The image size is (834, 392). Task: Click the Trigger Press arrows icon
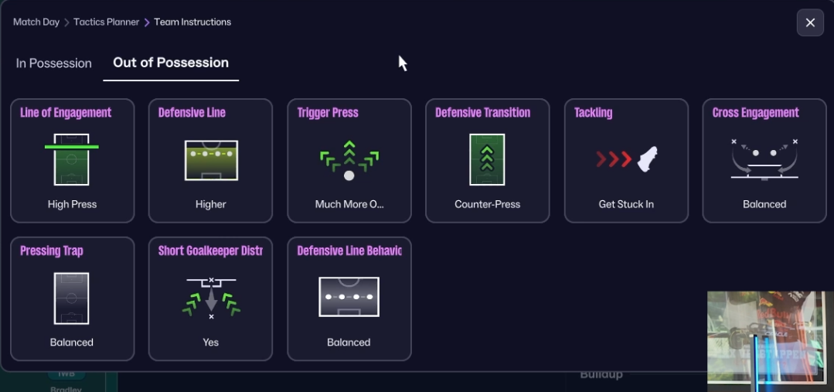coord(349,159)
